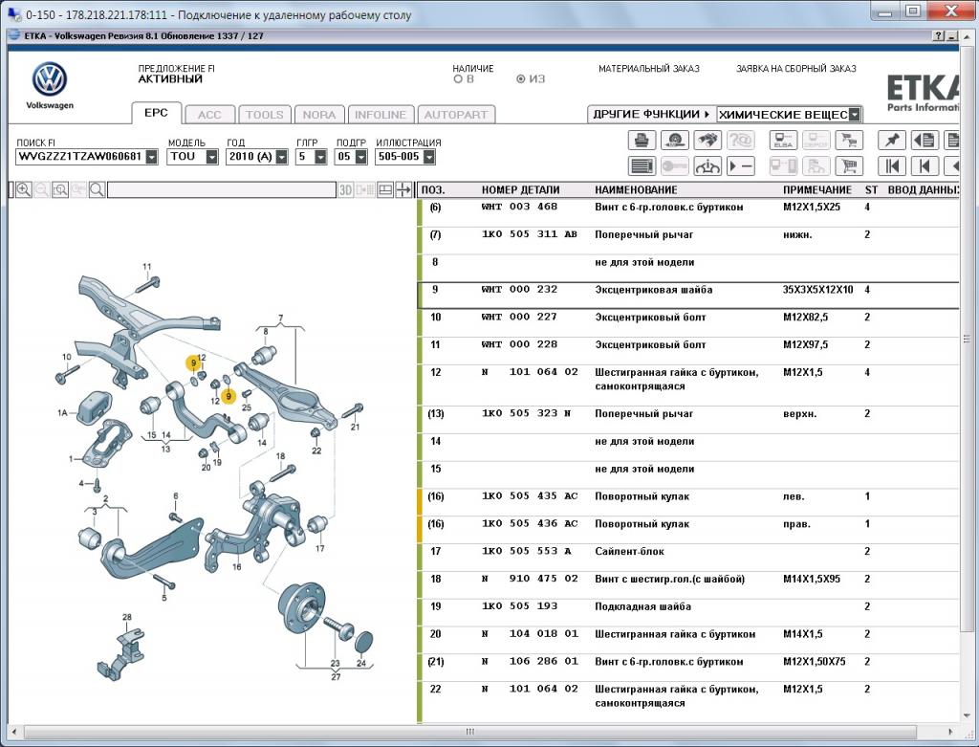Viewport: 979px width, 747px height.
Task: Click the striped list view icon
Action: coord(642,166)
